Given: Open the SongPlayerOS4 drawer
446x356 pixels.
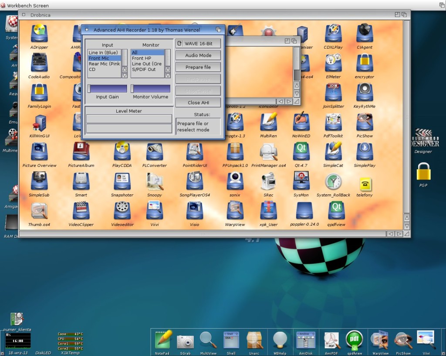Looking at the screenshot, I should pos(195,181).
